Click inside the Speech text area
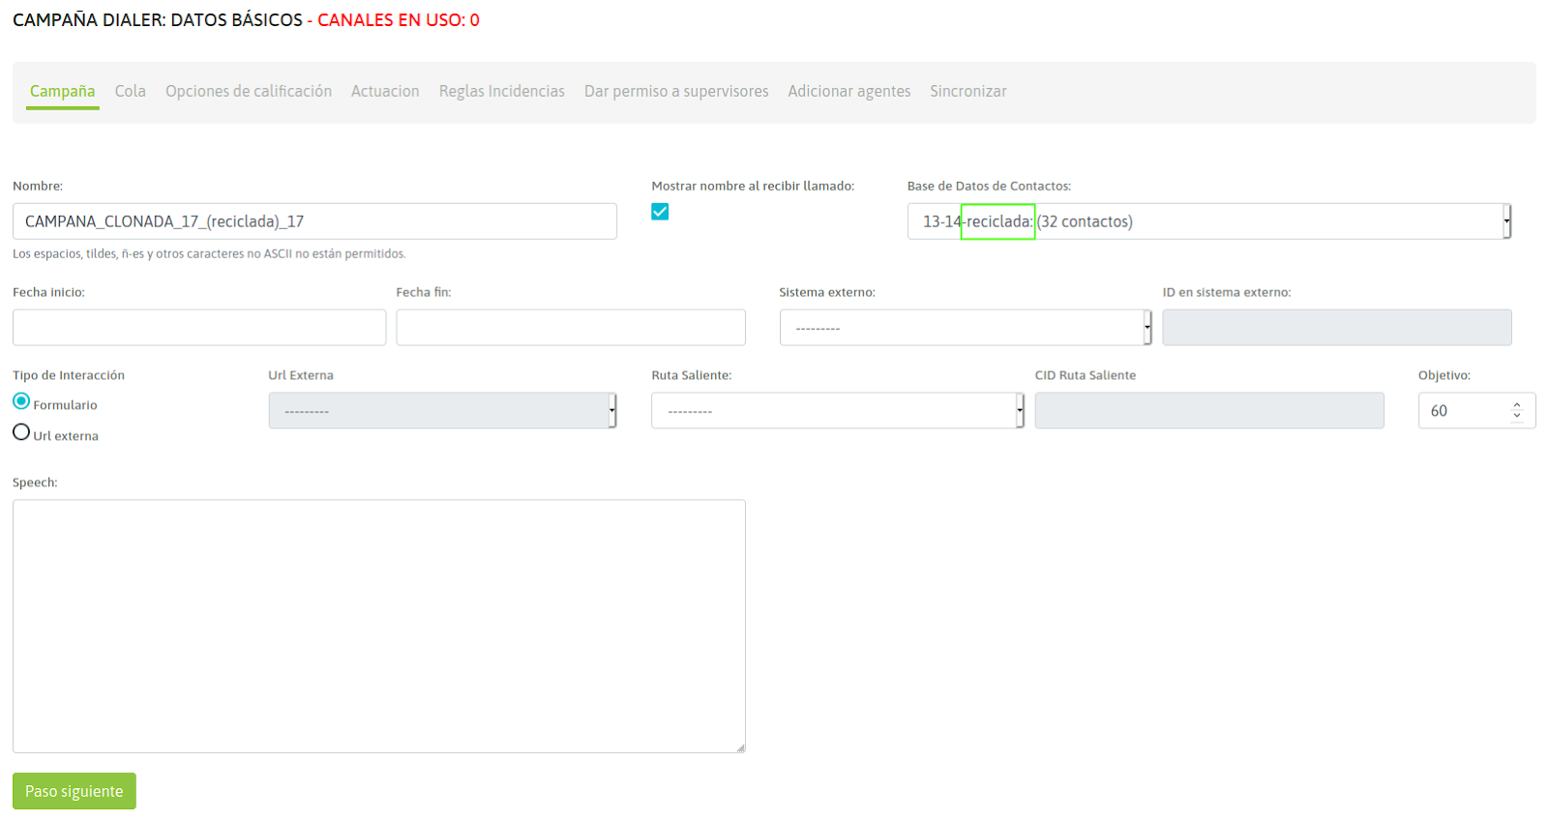This screenshot has height=820, width=1548. (x=378, y=626)
